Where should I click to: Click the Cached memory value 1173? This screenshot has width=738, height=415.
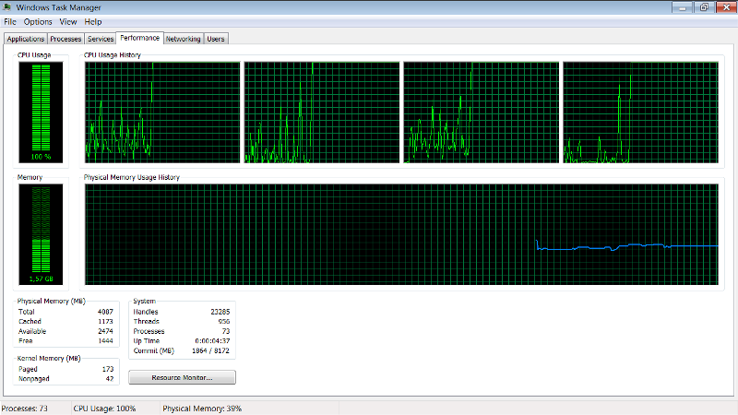pyautogui.click(x=105, y=321)
